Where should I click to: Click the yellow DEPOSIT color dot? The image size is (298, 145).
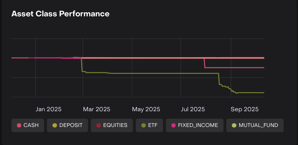pyautogui.click(x=55, y=125)
